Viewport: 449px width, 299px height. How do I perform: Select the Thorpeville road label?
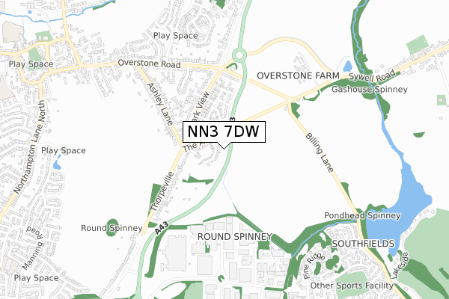[x=162, y=191]
